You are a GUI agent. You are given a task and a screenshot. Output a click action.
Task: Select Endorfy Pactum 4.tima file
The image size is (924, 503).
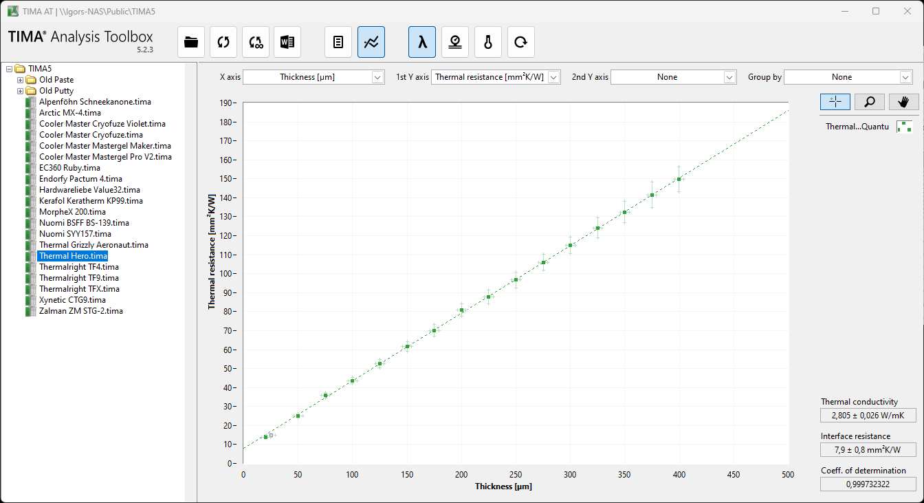pos(80,179)
